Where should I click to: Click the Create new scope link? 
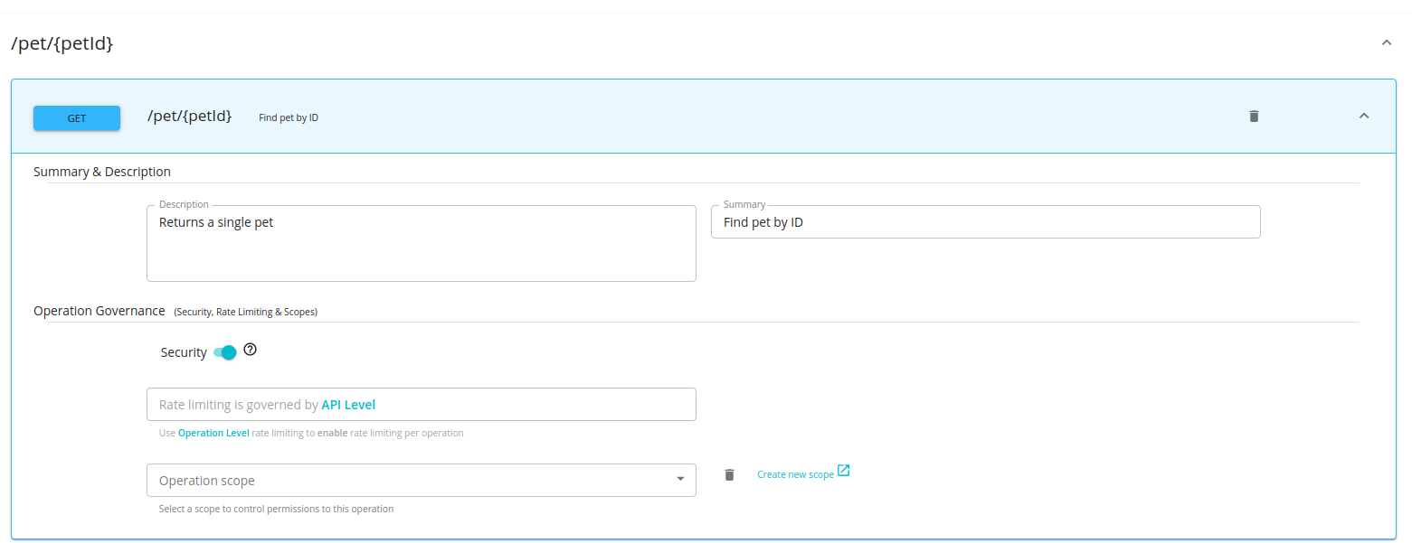click(795, 474)
